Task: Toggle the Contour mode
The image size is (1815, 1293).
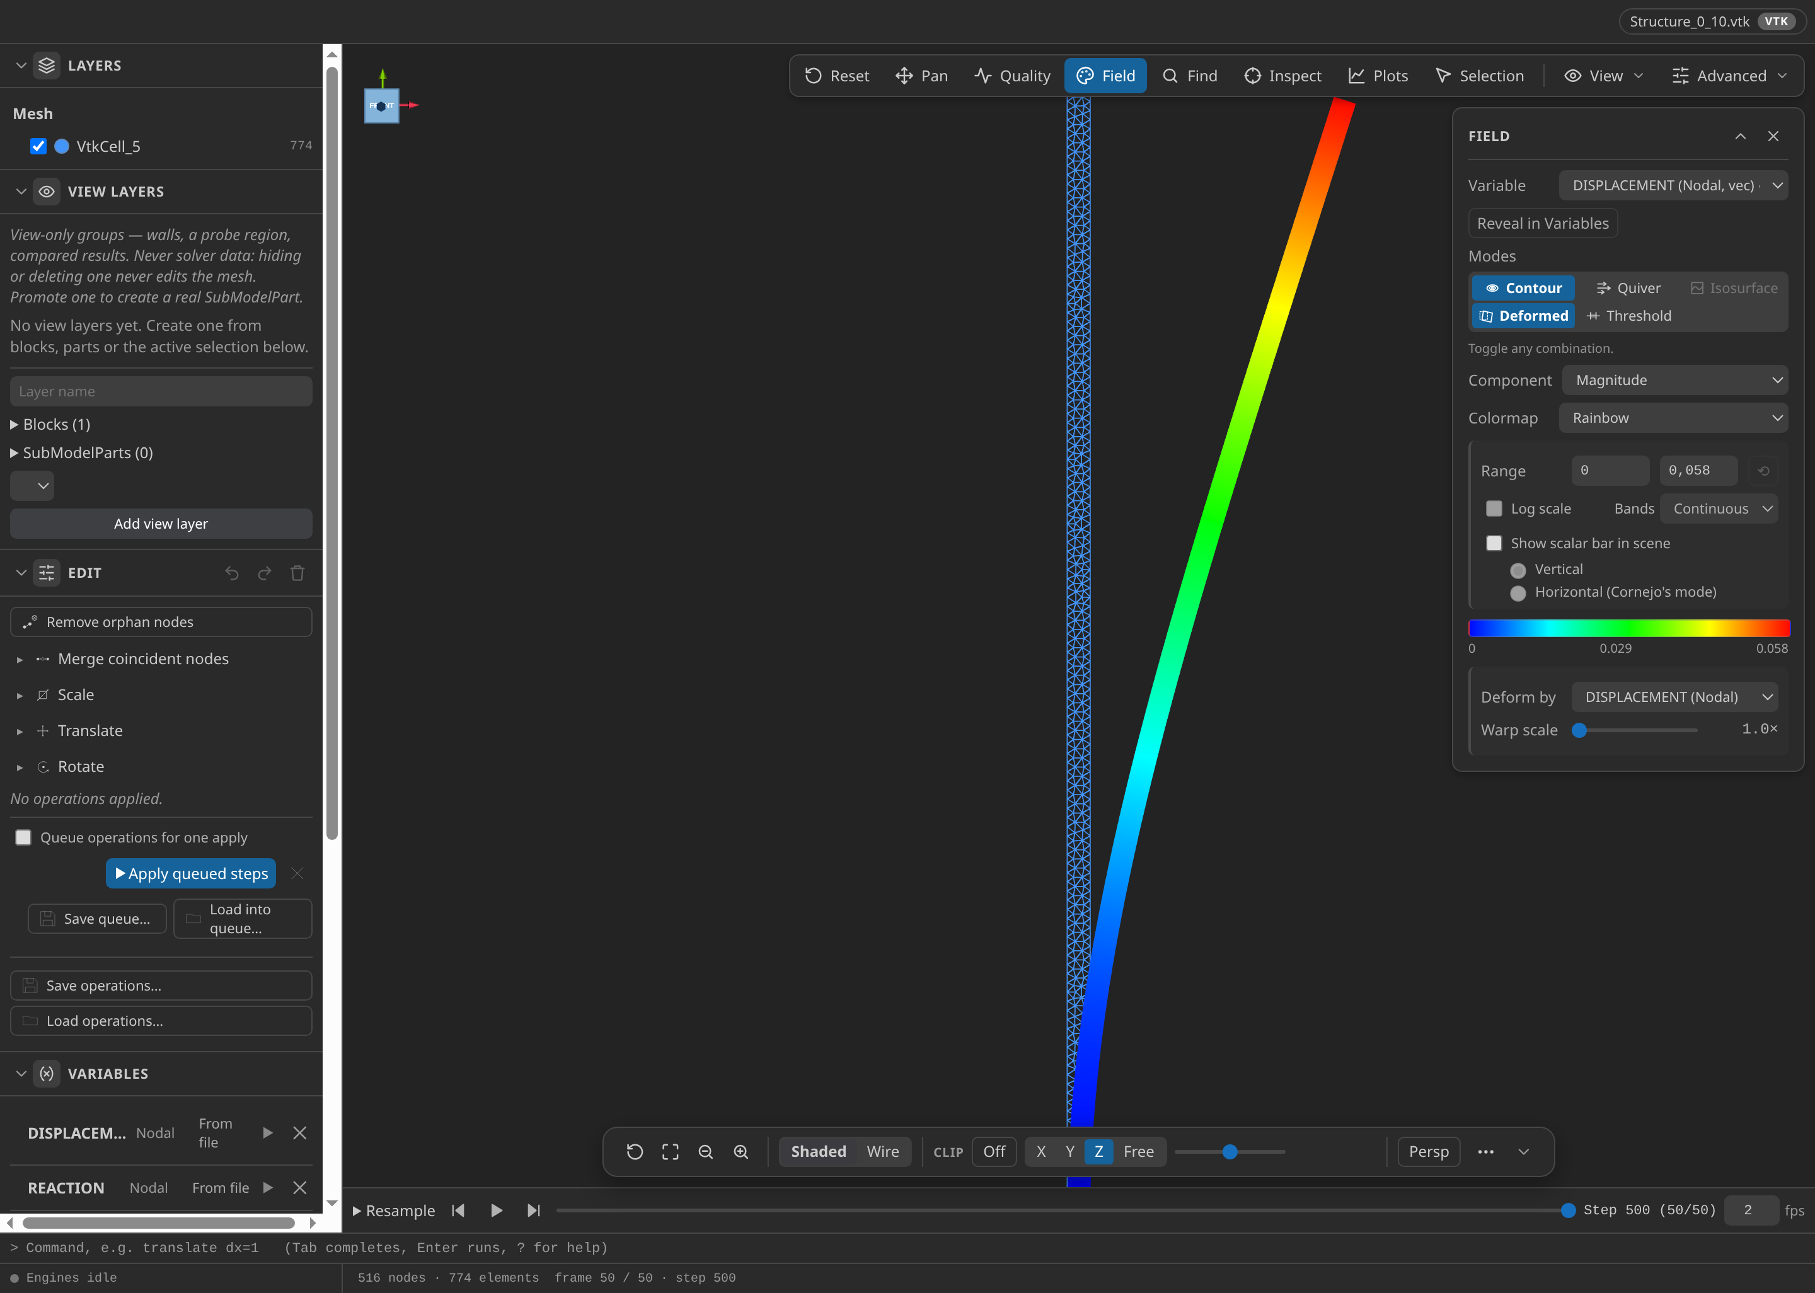Action: pos(1523,287)
